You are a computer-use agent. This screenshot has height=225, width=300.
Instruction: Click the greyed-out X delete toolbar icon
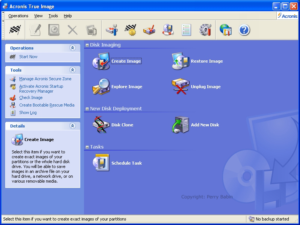click(x=72, y=30)
